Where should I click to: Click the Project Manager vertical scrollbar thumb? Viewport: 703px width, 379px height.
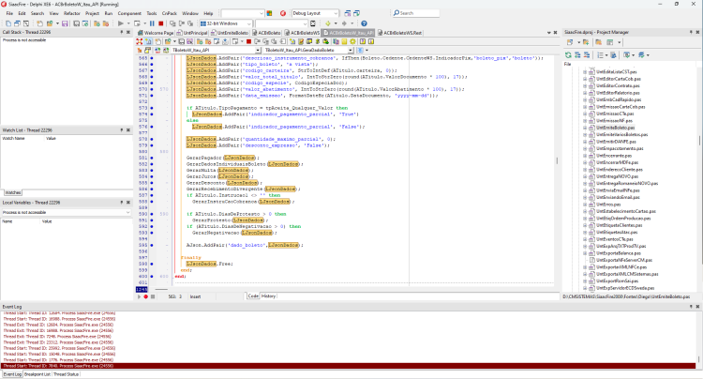699,141
